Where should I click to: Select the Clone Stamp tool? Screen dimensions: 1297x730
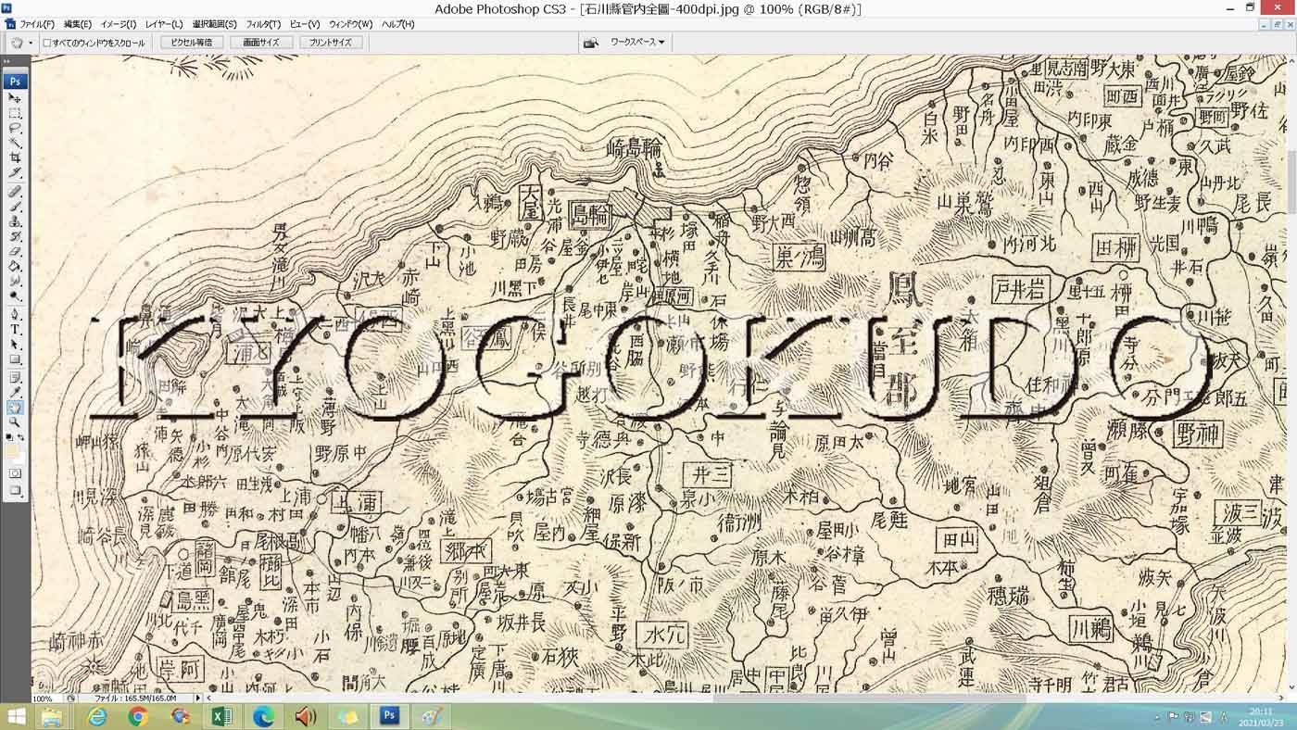pos(15,221)
